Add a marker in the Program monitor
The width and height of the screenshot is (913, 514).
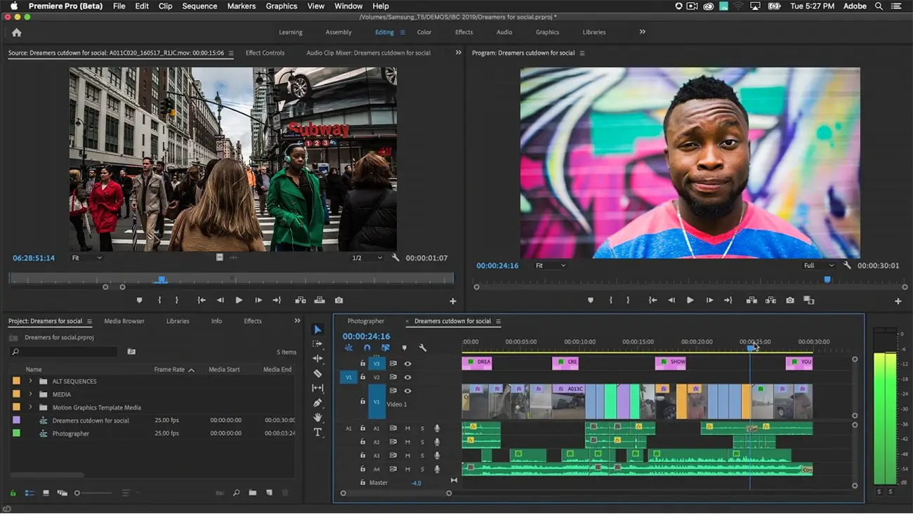[590, 300]
